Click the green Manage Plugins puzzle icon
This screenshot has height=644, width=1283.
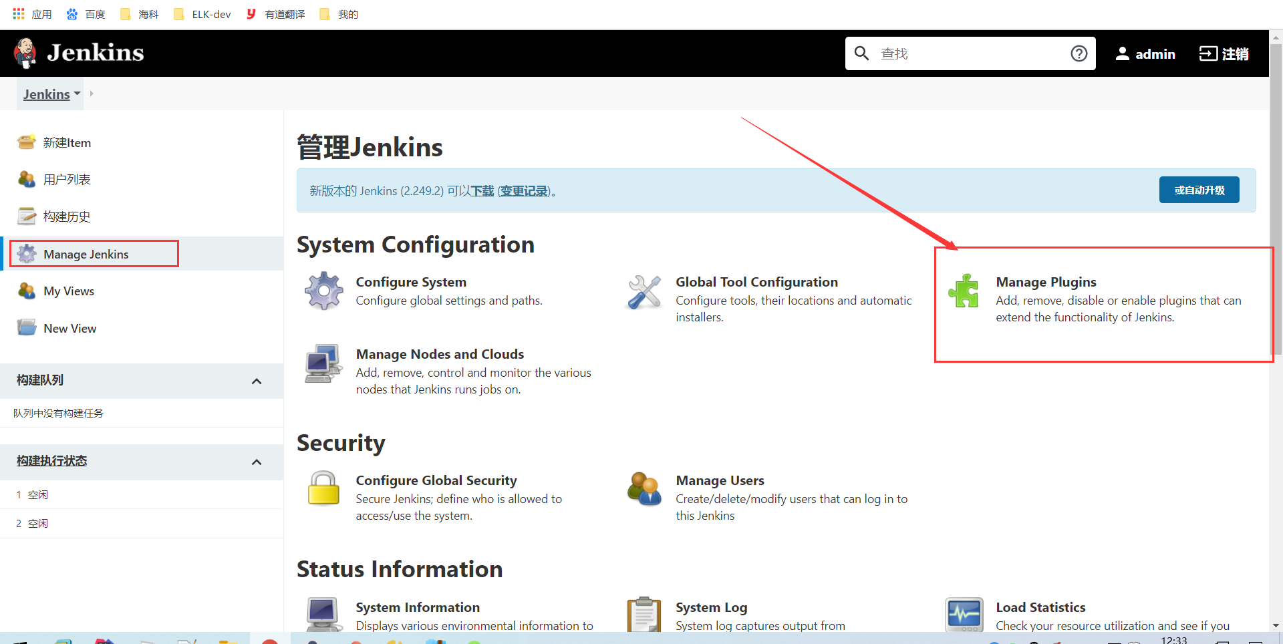pyautogui.click(x=964, y=291)
